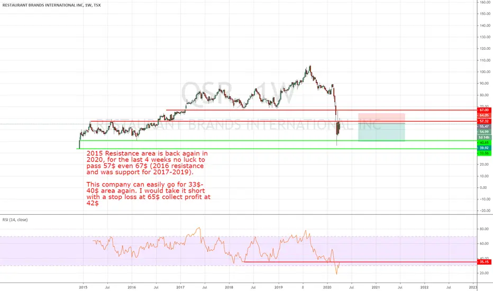
Task: Click the 2023 label on time axis
Action: click(473, 287)
